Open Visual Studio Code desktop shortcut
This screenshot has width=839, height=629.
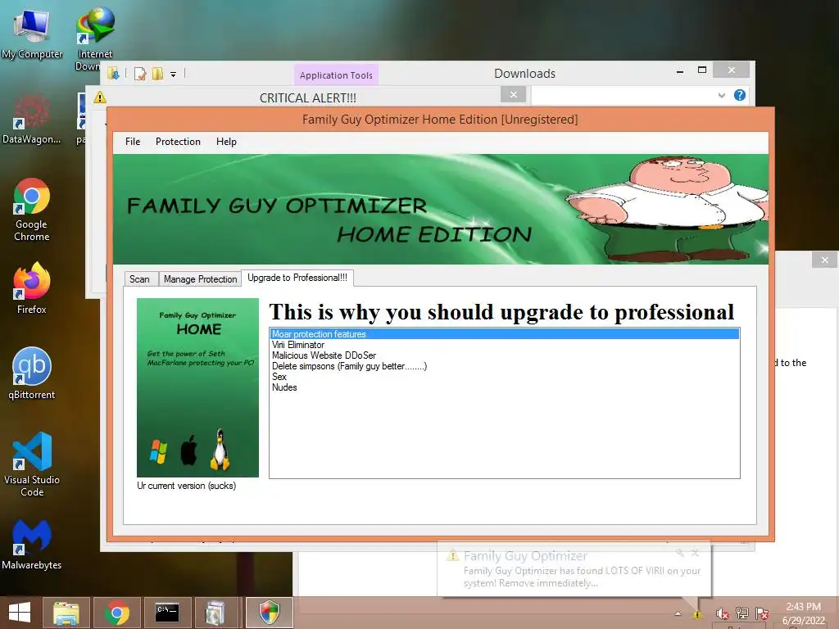point(32,464)
